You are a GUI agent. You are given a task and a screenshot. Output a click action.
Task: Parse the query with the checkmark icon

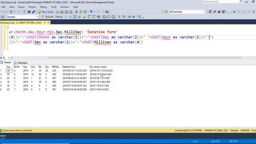coord(70,17)
